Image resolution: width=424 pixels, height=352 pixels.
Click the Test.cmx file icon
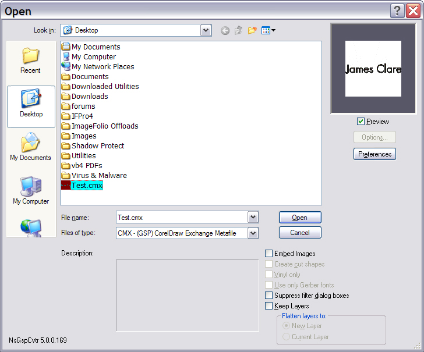(x=66, y=186)
